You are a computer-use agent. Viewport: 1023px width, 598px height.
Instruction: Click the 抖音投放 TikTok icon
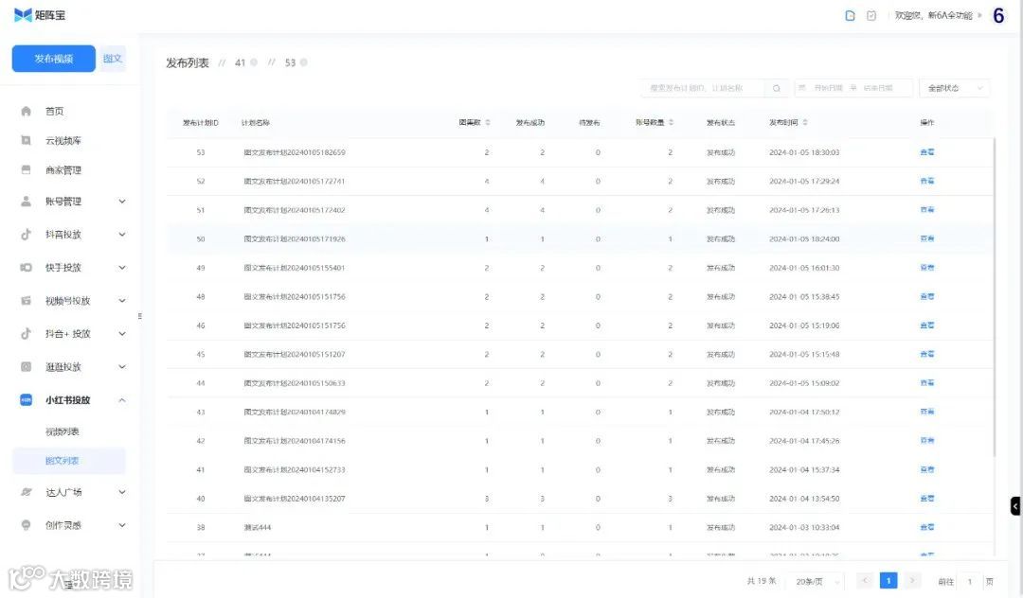[27, 235]
